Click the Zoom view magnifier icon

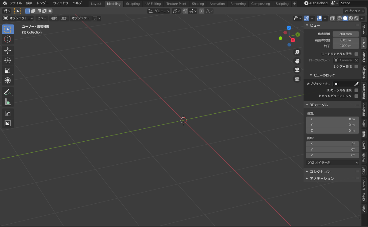click(297, 52)
